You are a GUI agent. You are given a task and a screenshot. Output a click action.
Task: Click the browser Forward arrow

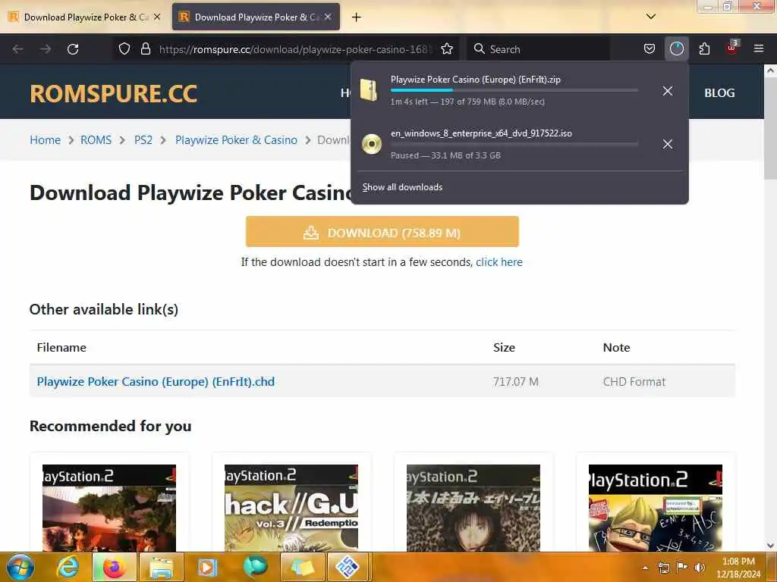tap(46, 49)
